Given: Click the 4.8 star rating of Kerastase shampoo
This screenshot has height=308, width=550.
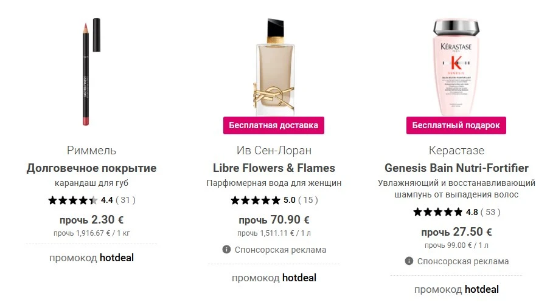Looking at the screenshot, I should coord(457,212).
